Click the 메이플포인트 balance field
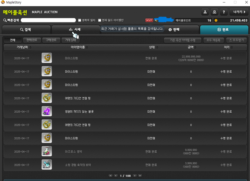This screenshot has height=181, width=250. coord(193,20)
